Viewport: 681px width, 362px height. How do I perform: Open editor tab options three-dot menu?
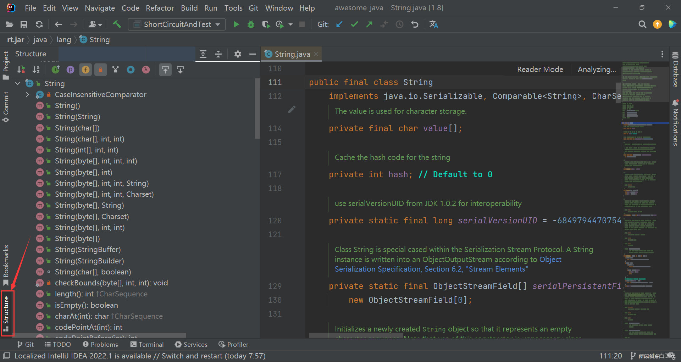[662, 54]
